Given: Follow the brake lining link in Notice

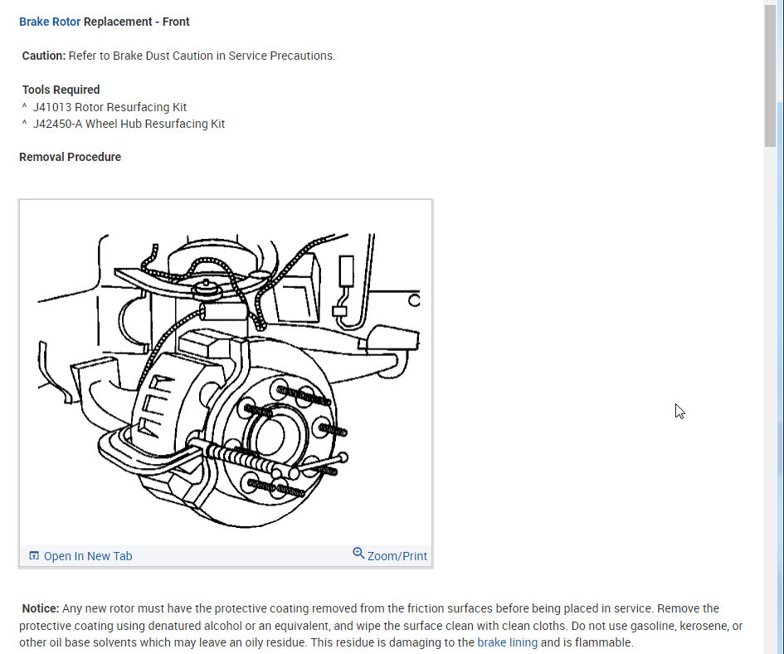Looking at the screenshot, I should (507, 642).
